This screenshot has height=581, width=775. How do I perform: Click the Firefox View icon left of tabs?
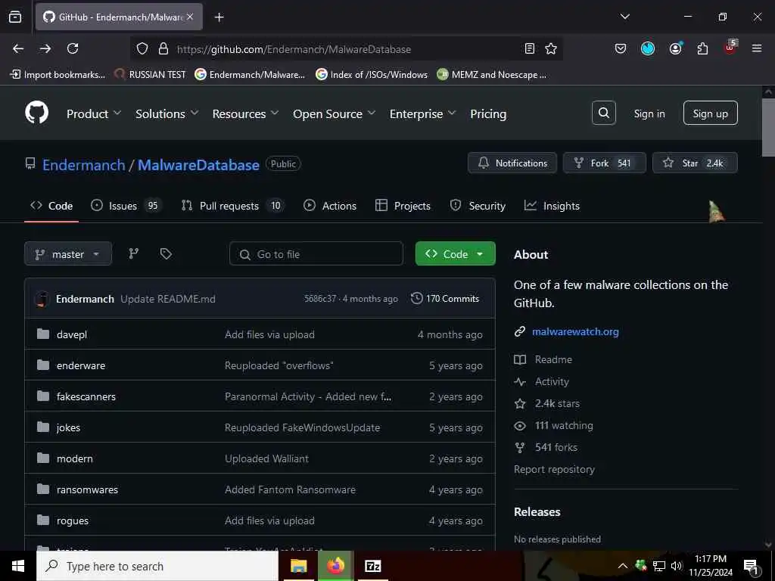coord(15,17)
